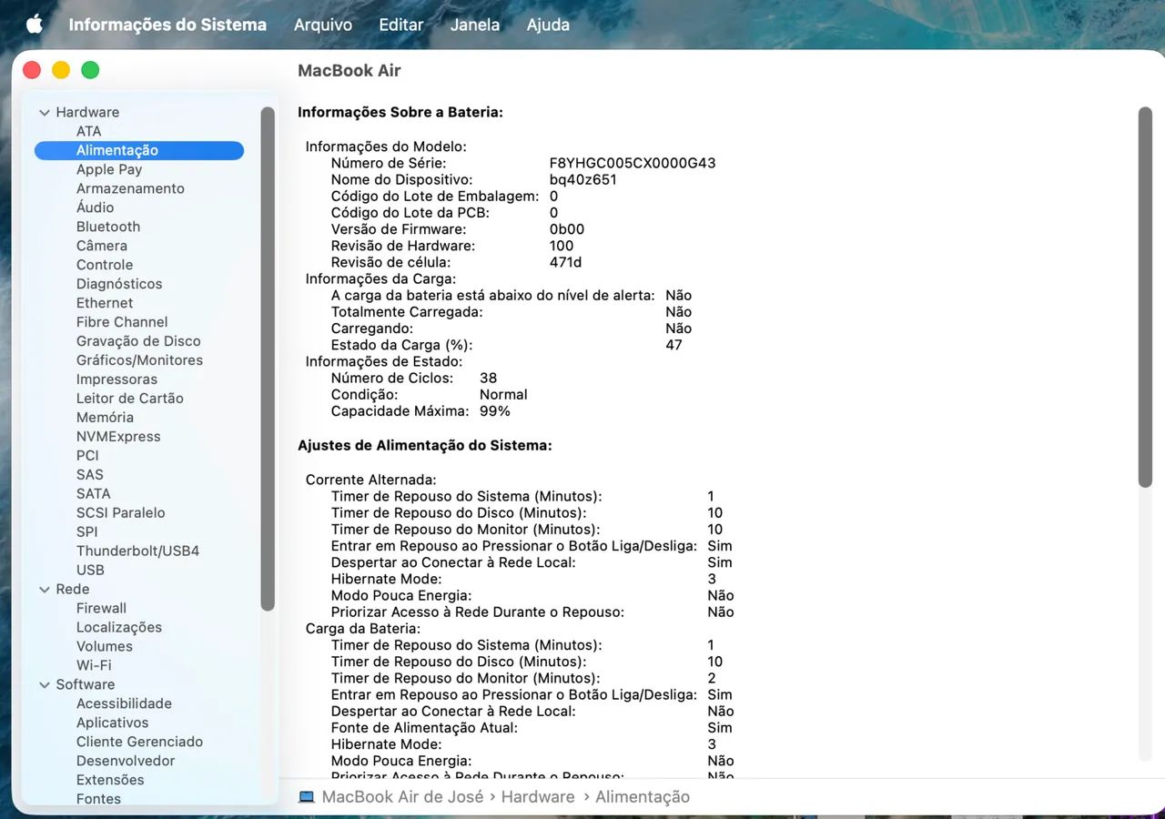Collapse the Rede section
1165x819 pixels.
click(x=44, y=590)
